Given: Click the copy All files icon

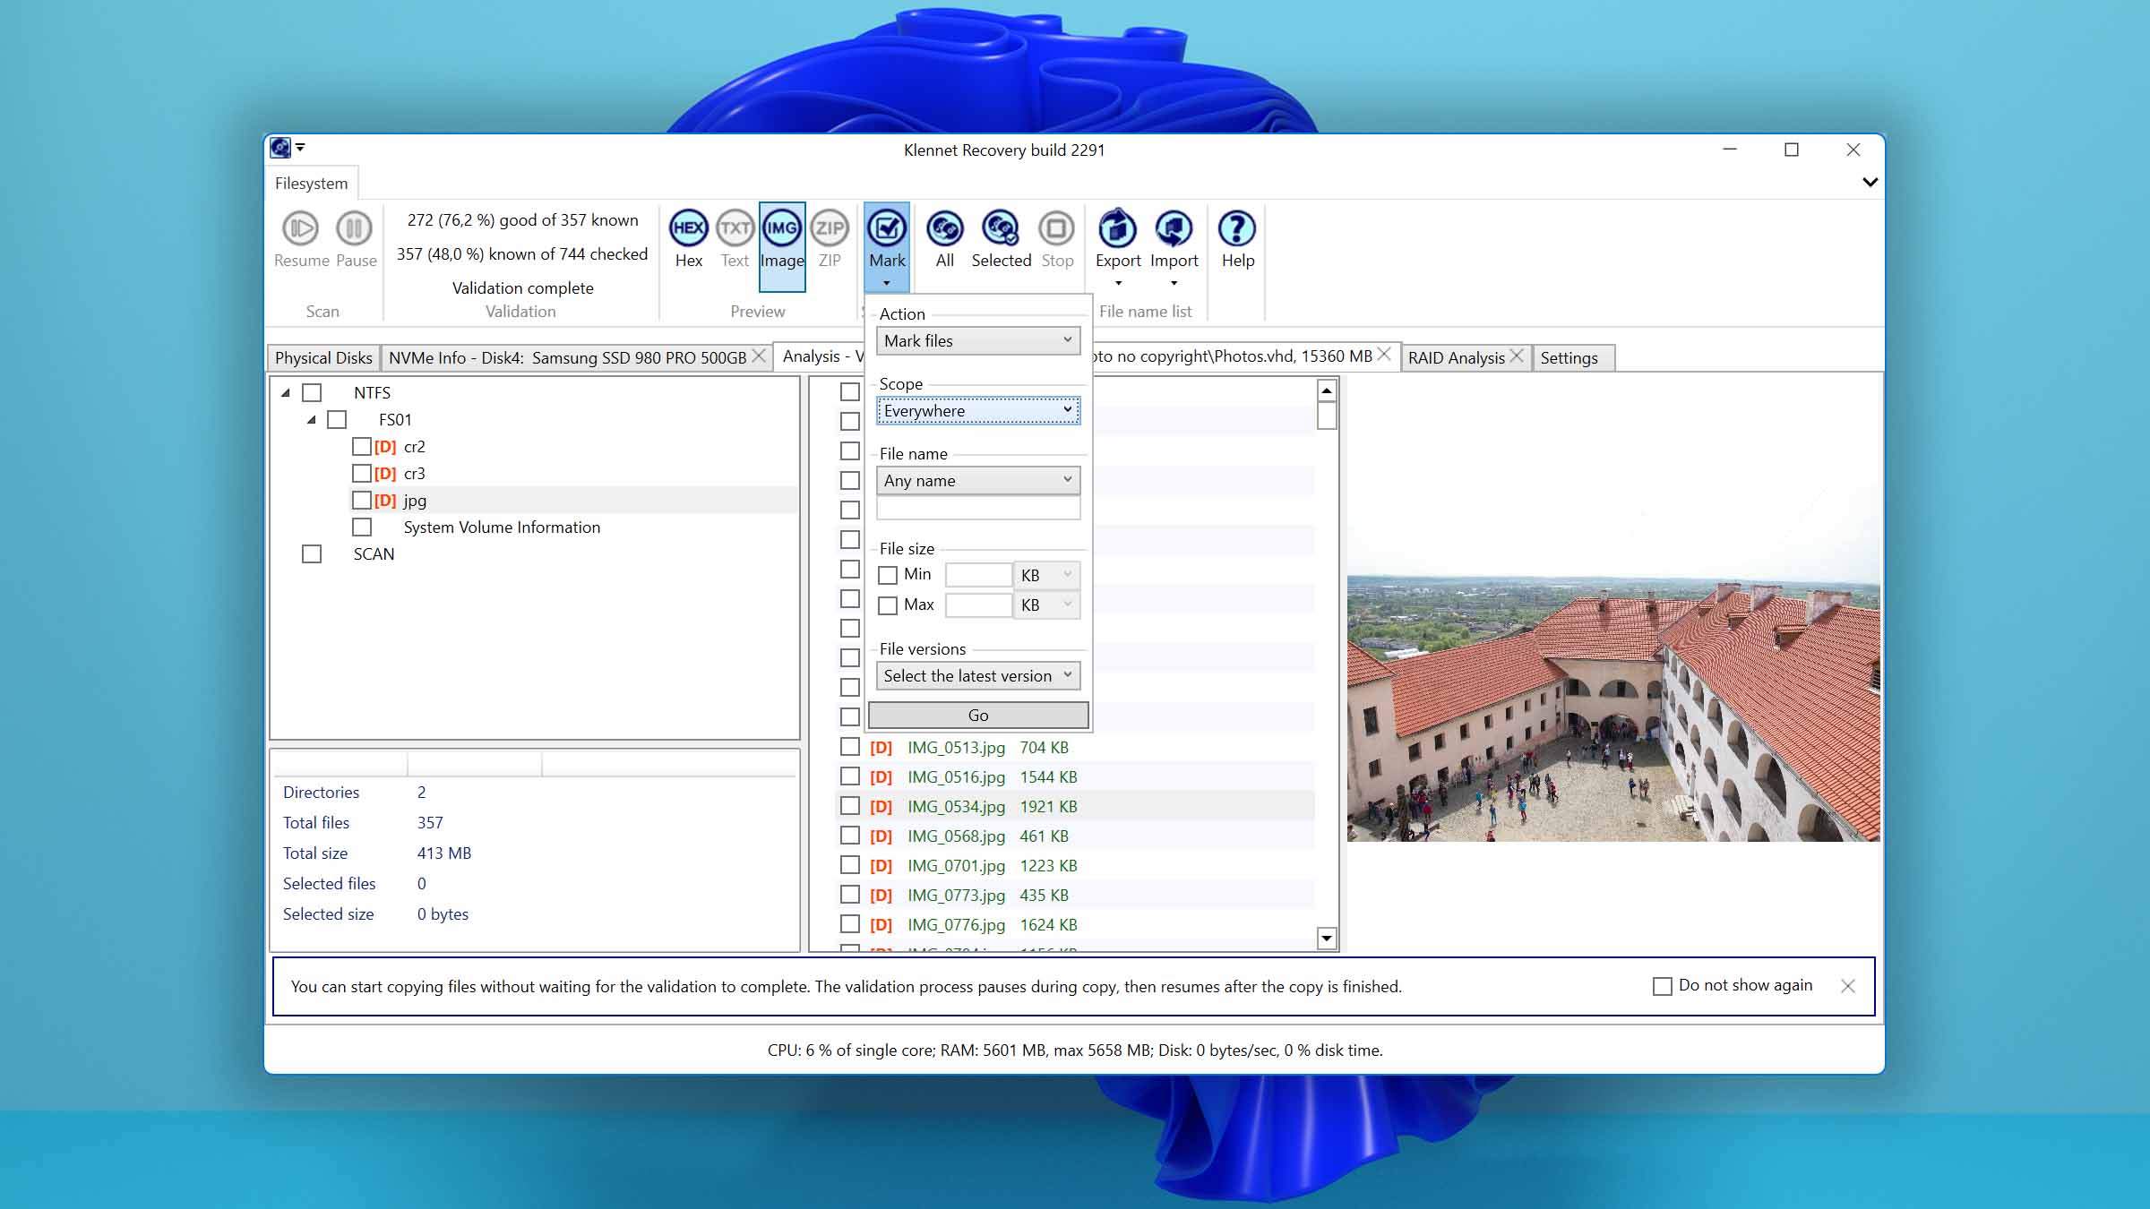Looking at the screenshot, I should click(x=944, y=228).
